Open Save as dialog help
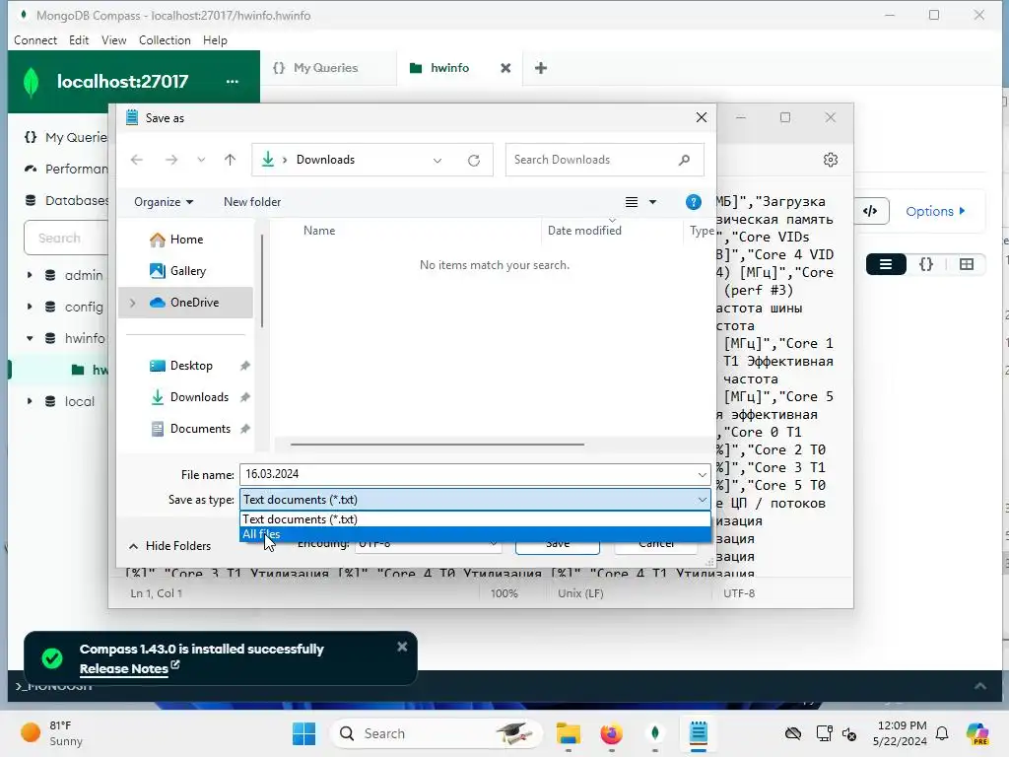 click(x=693, y=202)
